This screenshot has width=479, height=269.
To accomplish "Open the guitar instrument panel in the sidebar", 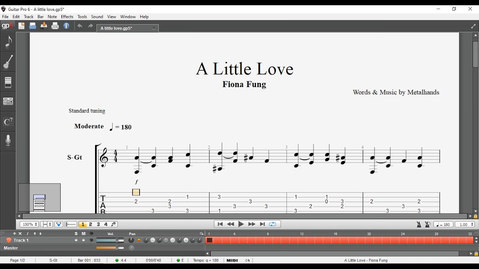I will point(8,62).
